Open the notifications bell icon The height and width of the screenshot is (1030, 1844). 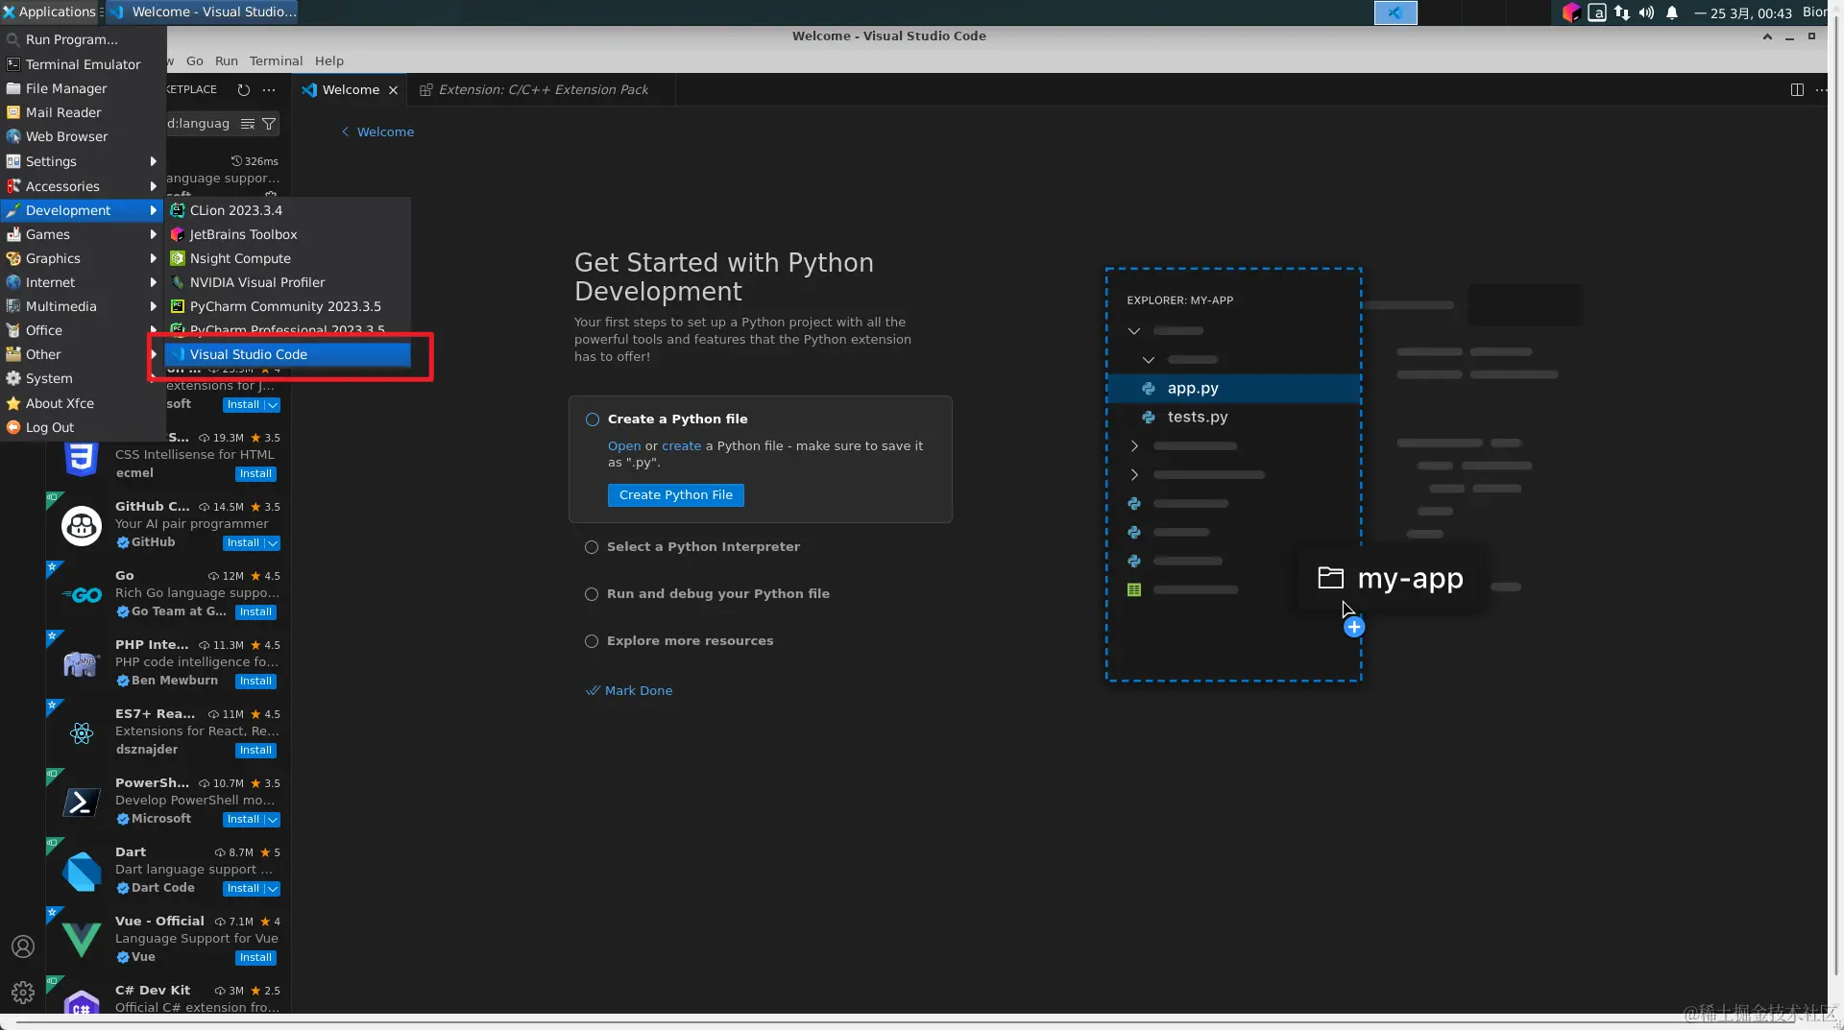click(1672, 12)
